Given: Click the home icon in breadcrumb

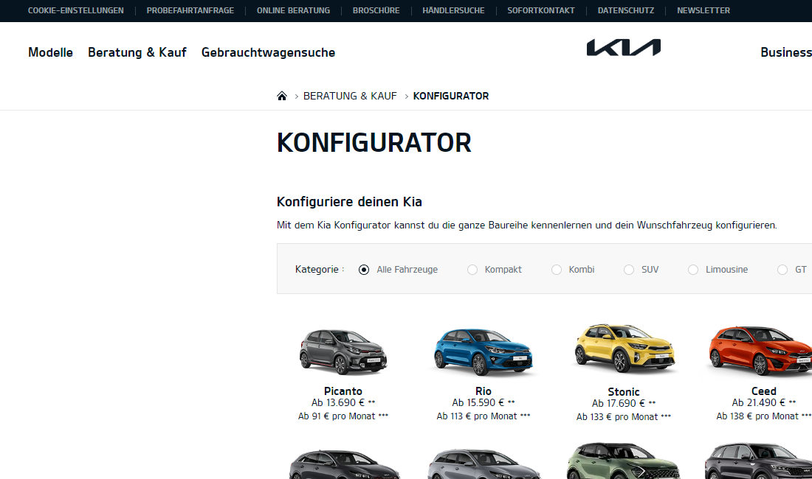Looking at the screenshot, I should 282,96.
